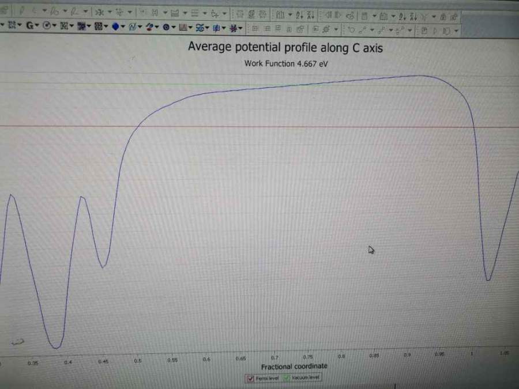Click the second sort ascending icon on right
Screen dimensions: 519x389
pyautogui.click(x=403, y=17)
